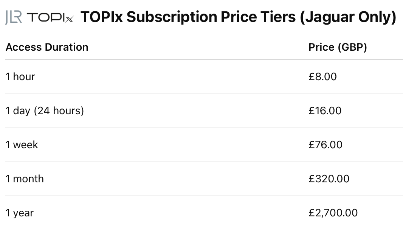Select the '1 week' duration cell
This screenshot has width=403, height=230.
pos(22,145)
